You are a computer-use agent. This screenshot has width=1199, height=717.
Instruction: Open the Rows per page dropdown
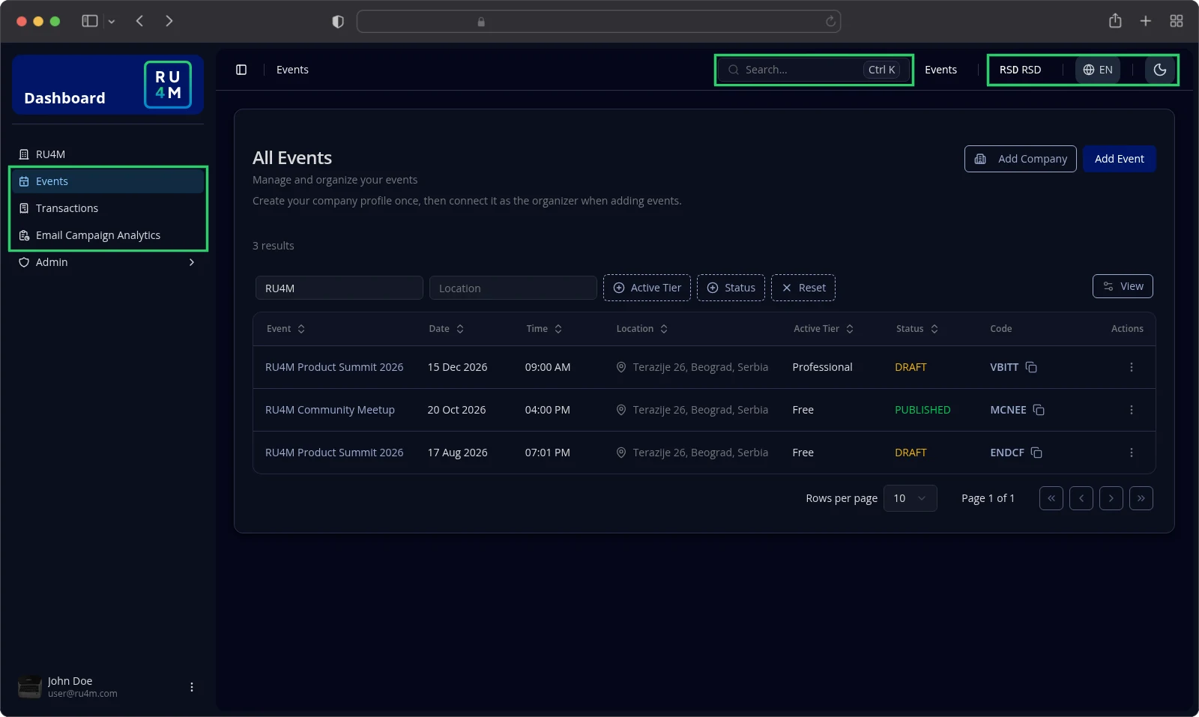(x=910, y=498)
